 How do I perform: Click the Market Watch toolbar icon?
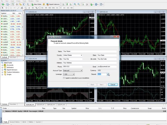pos(13,4)
